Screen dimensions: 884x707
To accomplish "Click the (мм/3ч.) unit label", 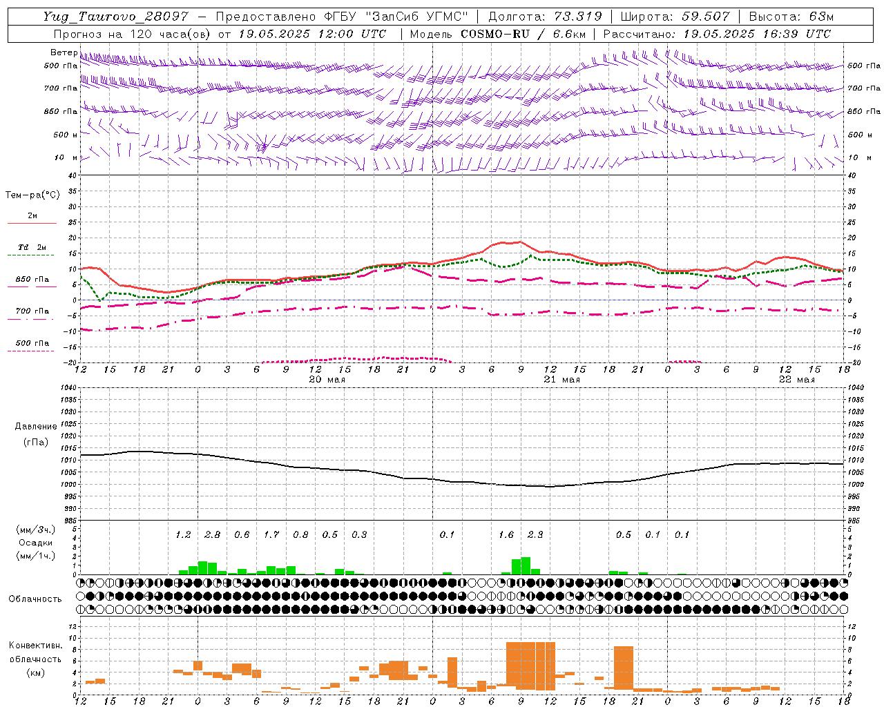I will click(x=35, y=530).
